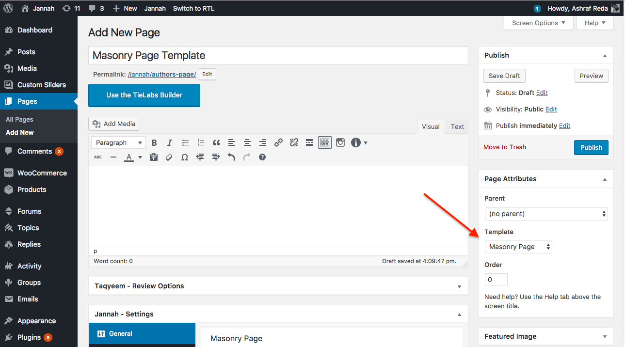Screen dimensions: 625x347
Task: Increase paragraph indent
Action: click(216, 157)
